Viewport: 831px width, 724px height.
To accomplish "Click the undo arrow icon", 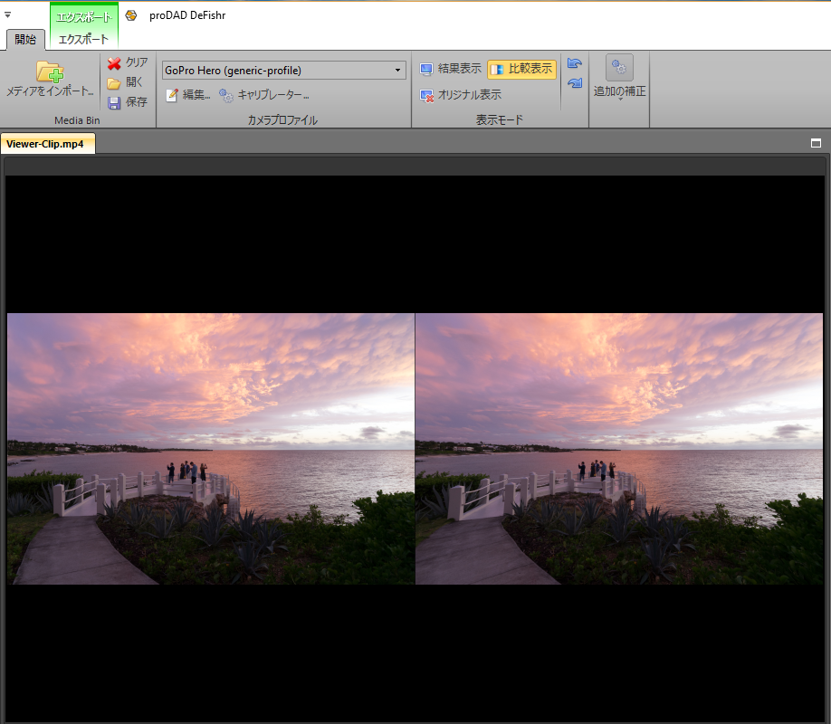I will click(574, 63).
